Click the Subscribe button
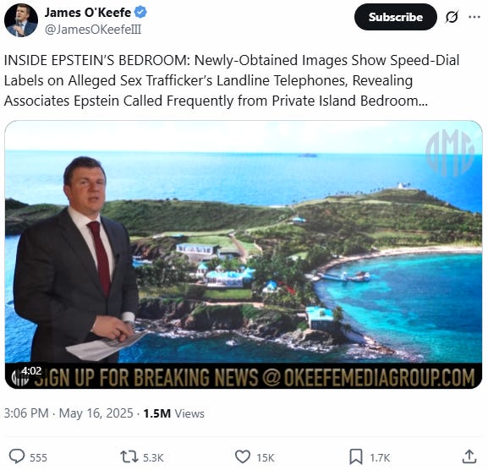 pos(395,17)
